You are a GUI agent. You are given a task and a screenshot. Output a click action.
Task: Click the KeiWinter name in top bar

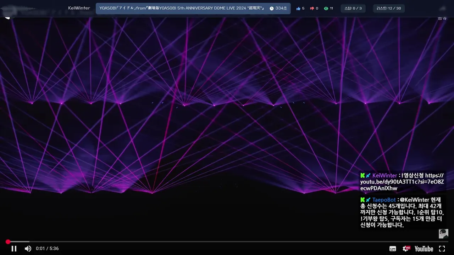pyautogui.click(x=79, y=8)
